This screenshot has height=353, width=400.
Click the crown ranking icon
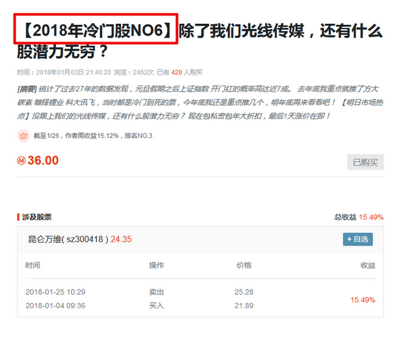23,135
